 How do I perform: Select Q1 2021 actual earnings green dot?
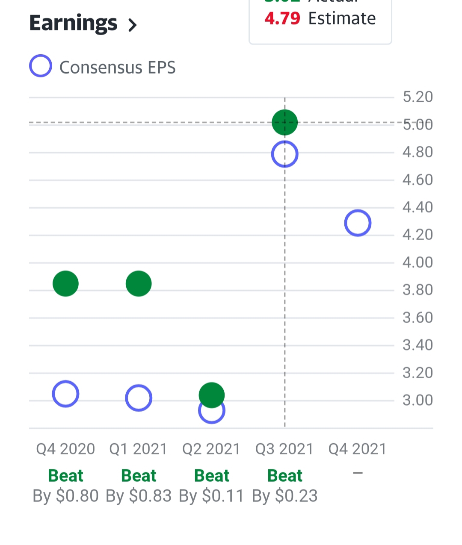click(x=139, y=283)
